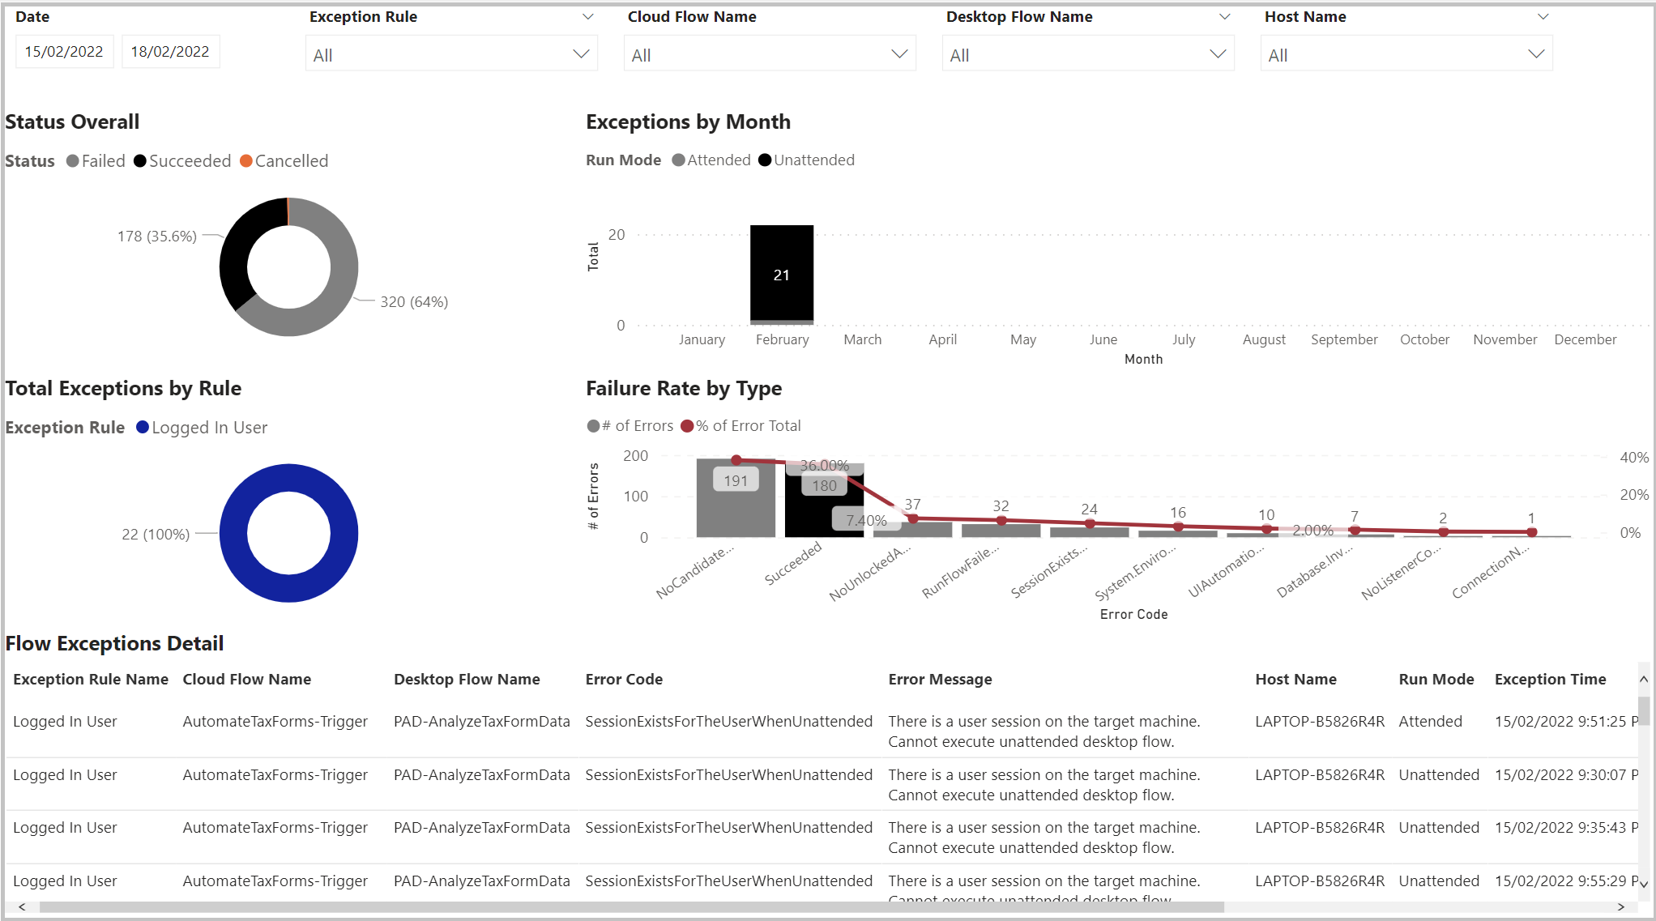Select the Host Name dropdown menu
The width and height of the screenshot is (1656, 921).
pos(1406,52)
